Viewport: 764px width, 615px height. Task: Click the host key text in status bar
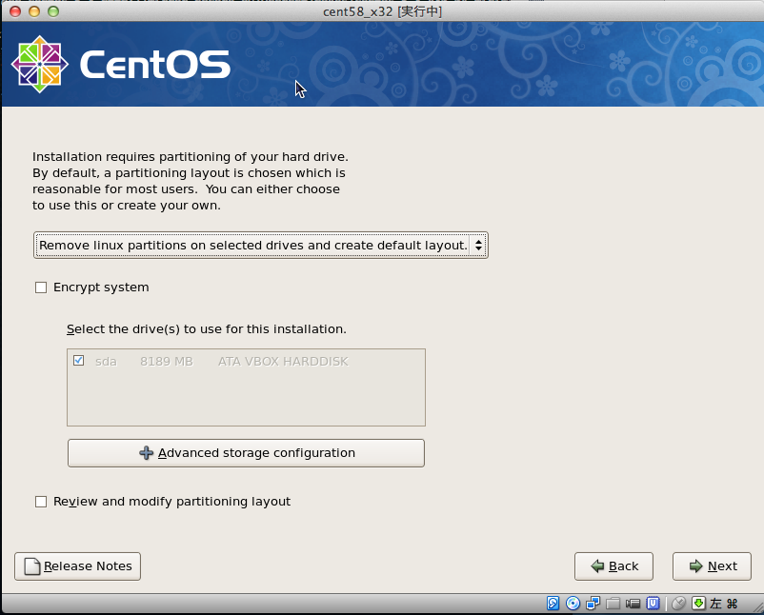[724, 604]
